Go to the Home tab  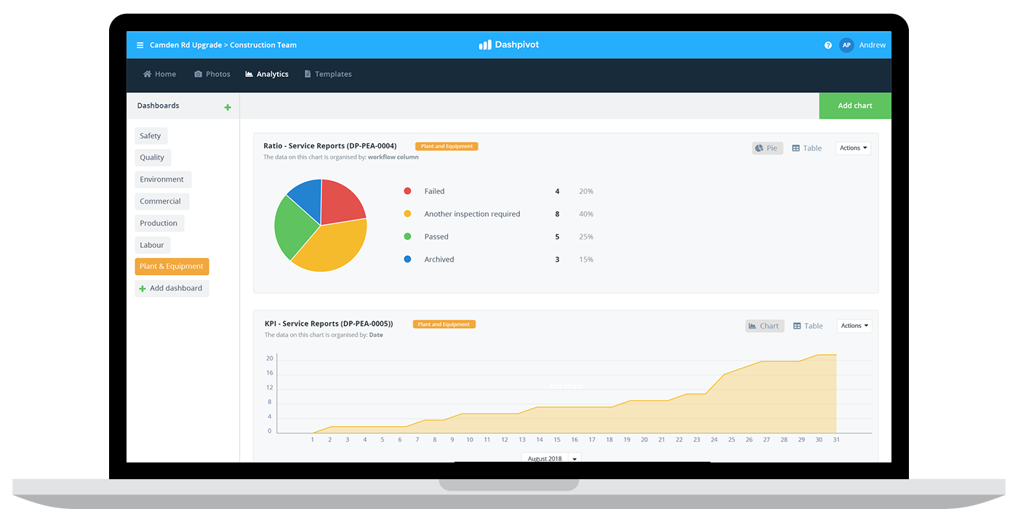pos(160,74)
